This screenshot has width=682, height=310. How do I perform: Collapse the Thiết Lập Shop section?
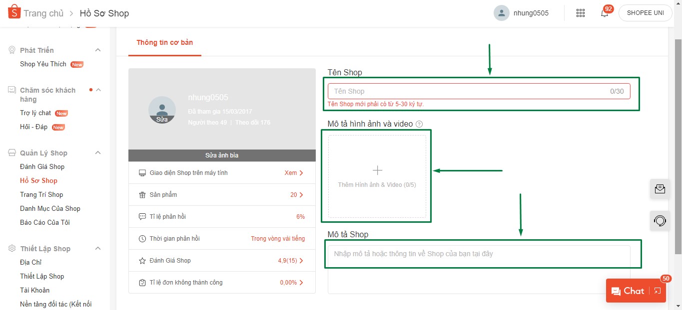[98, 249]
